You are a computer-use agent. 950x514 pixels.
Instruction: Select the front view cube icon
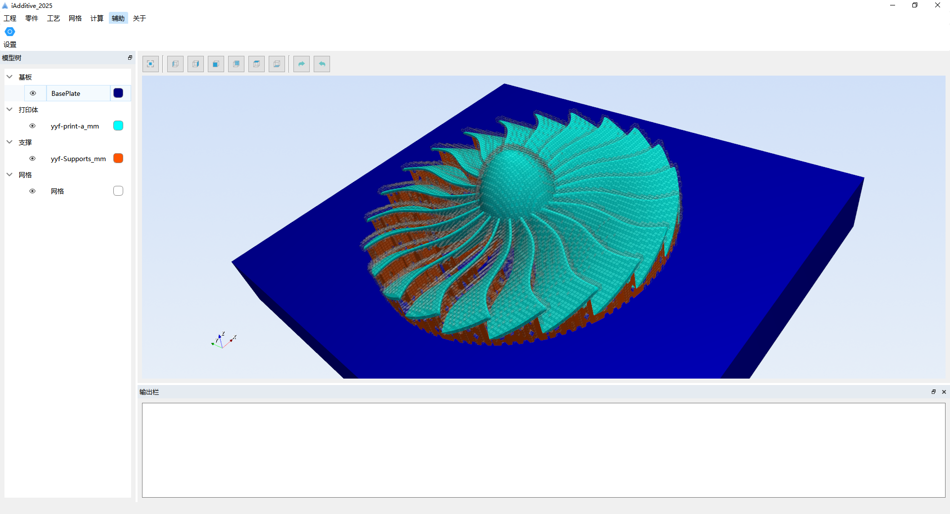tap(216, 64)
